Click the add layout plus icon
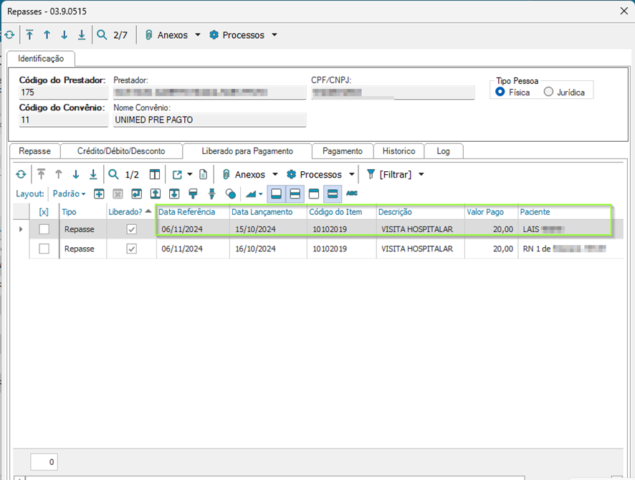Screen dimensions: 635x480 [99, 194]
